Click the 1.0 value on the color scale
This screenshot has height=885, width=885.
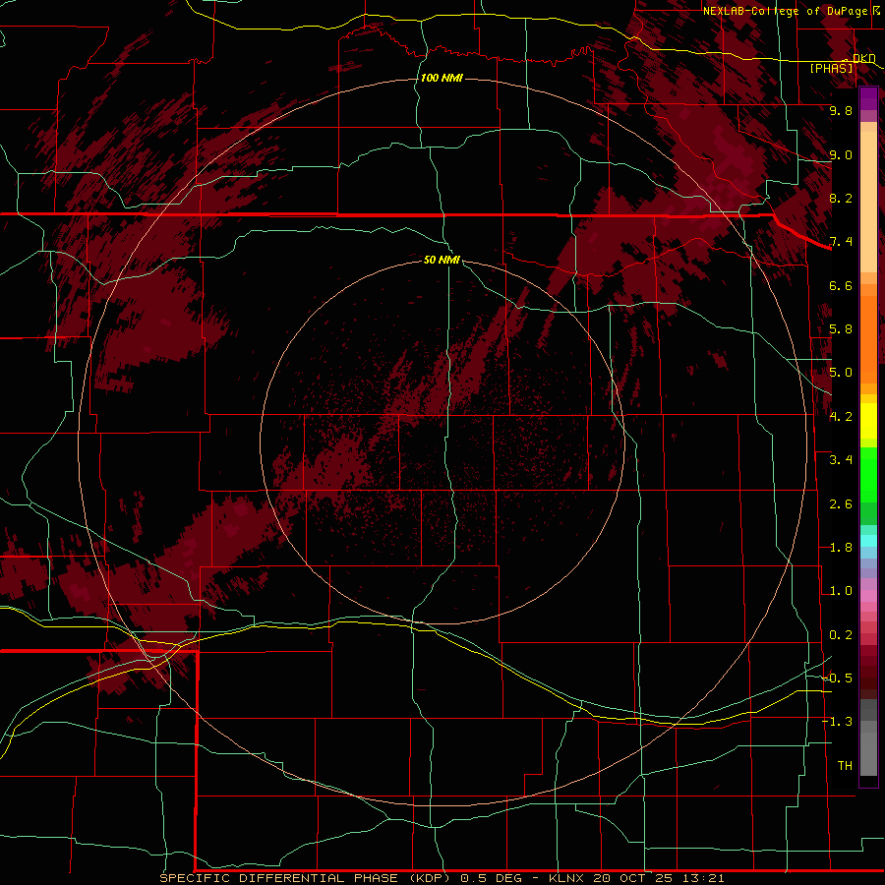pyautogui.click(x=841, y=591)
